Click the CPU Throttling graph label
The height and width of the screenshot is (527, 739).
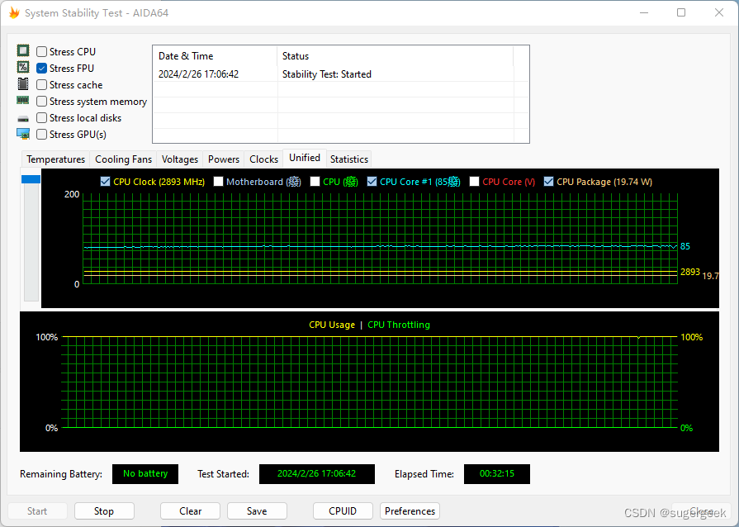click(399, 325)
